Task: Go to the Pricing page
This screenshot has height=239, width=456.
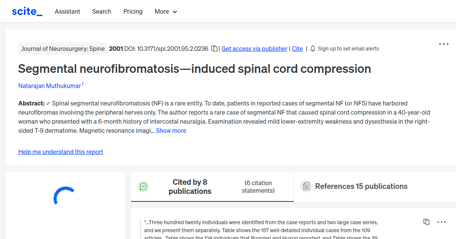Action: [x=133, y=11]
